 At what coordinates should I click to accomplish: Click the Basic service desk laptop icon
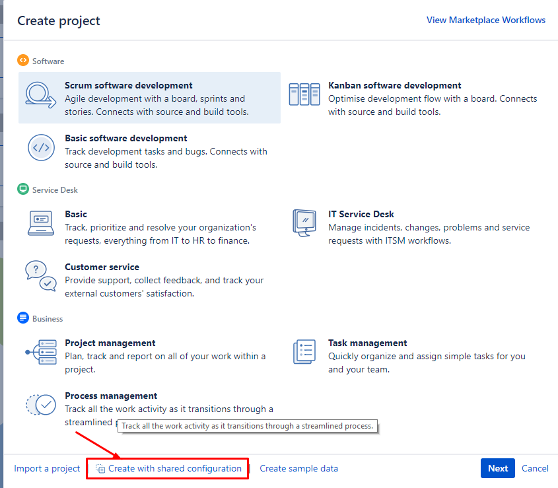pyautogui.click(x=40, y=223)
